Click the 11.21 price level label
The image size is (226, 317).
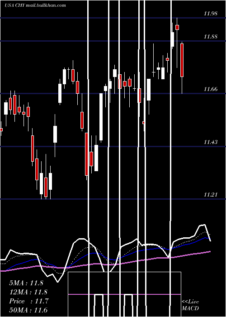click(x=211, y=195)
